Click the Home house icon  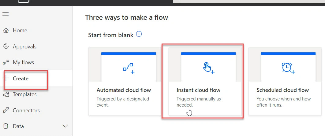6,30
